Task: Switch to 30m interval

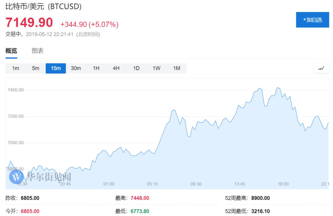Action: (x=76, y=68)
